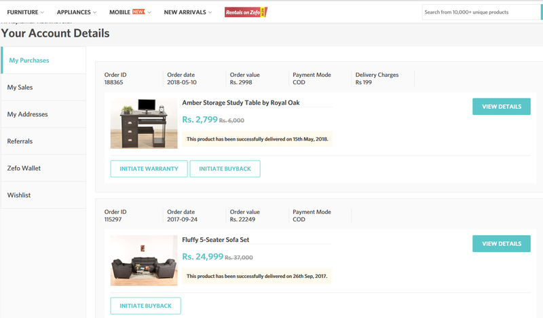The image size is (543, 318).
Task: Show the Wishlist section
Action: 43,195
